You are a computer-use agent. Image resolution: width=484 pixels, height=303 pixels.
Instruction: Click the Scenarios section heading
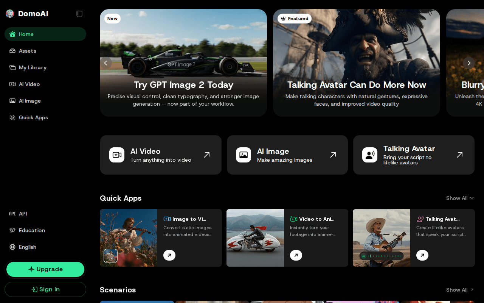(118, 290)
